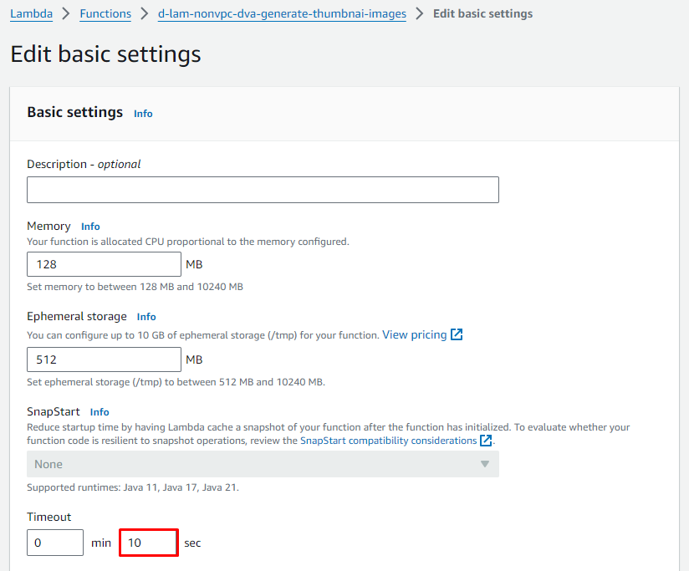
Task: Click the Ephemeral storage input showing 512
Action: pyautogui.click(x=104, y=359)
